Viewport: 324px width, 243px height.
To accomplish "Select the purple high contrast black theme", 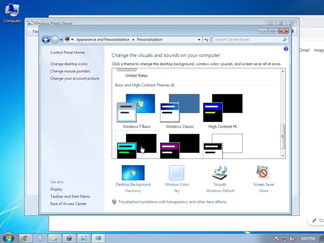I will click(x=180, y=146).
